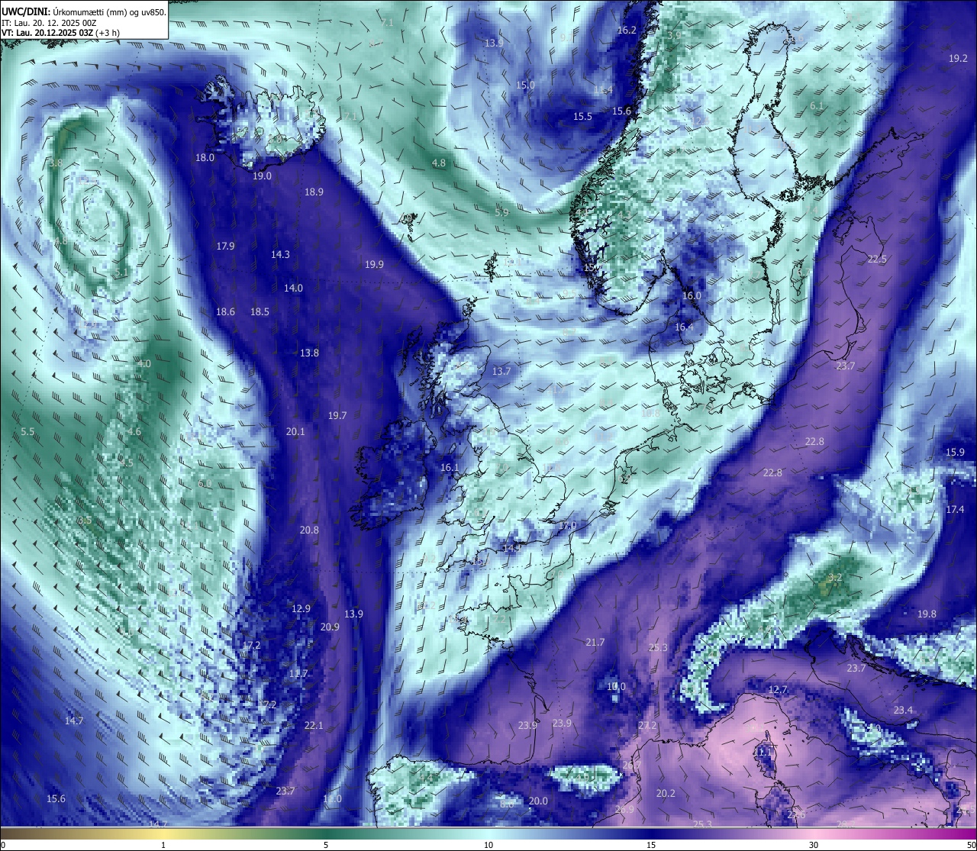
Task: Click the 21.7 value label on the map
Action: tap(595, 643)
